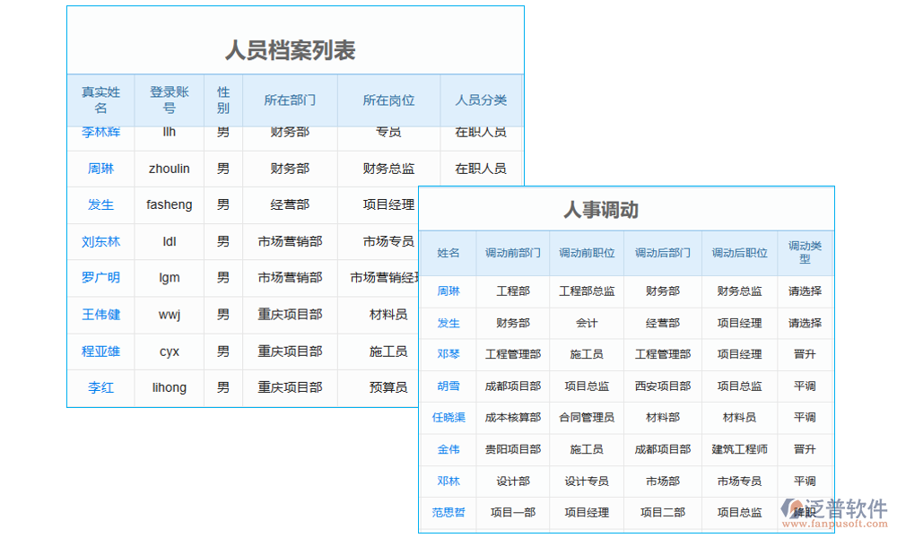Click 施工员 position cell for cyx
The width and height of the screenshot is (897, 538).
point(388,351)
